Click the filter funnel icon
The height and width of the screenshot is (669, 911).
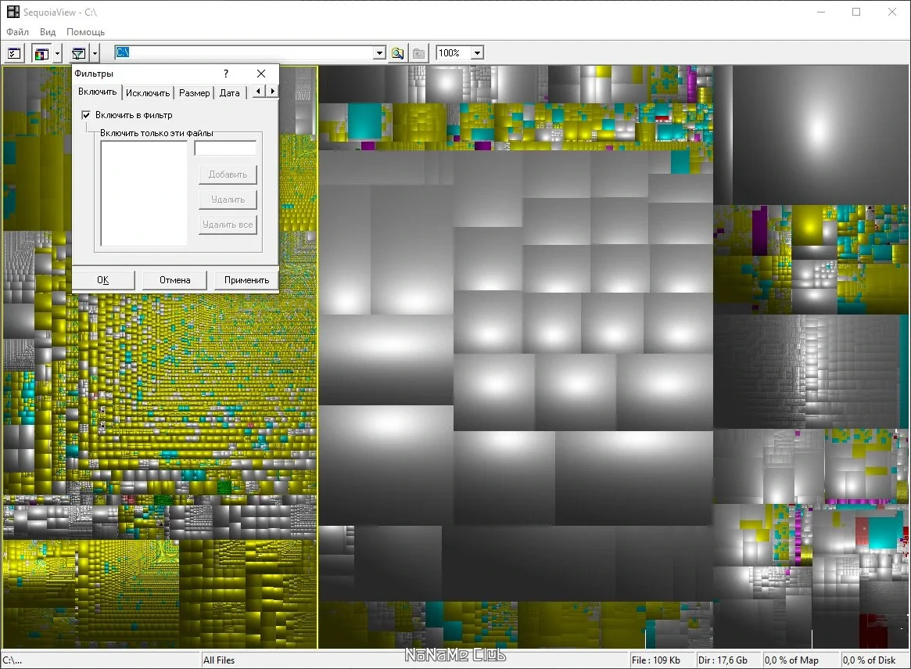point(78,53)
